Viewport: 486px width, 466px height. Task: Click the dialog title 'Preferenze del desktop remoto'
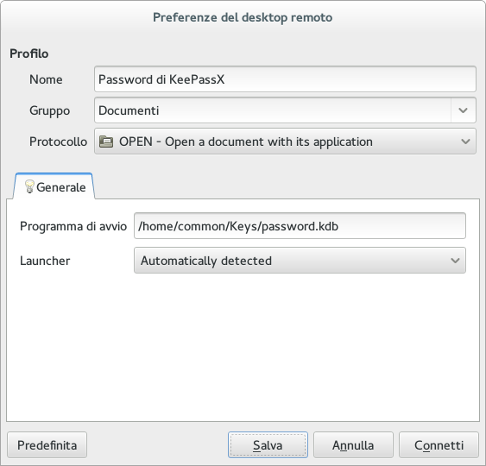click(x=243, y=17)
